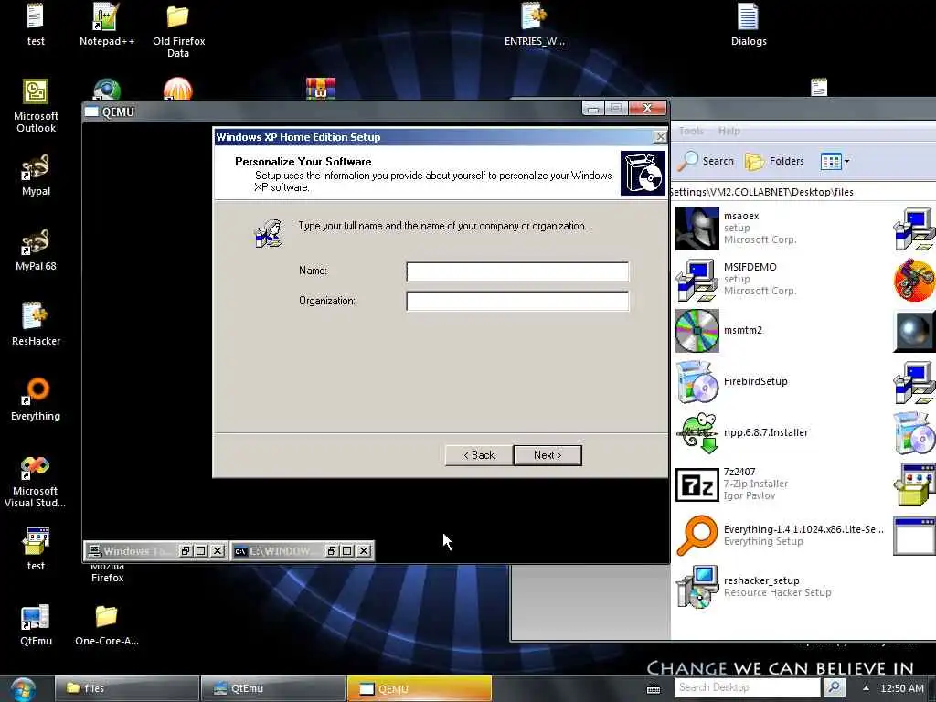The image size is (936, 702).
Task: Restore minimized C:\WINDOW... console in QEMU
Action: [332, 551]
